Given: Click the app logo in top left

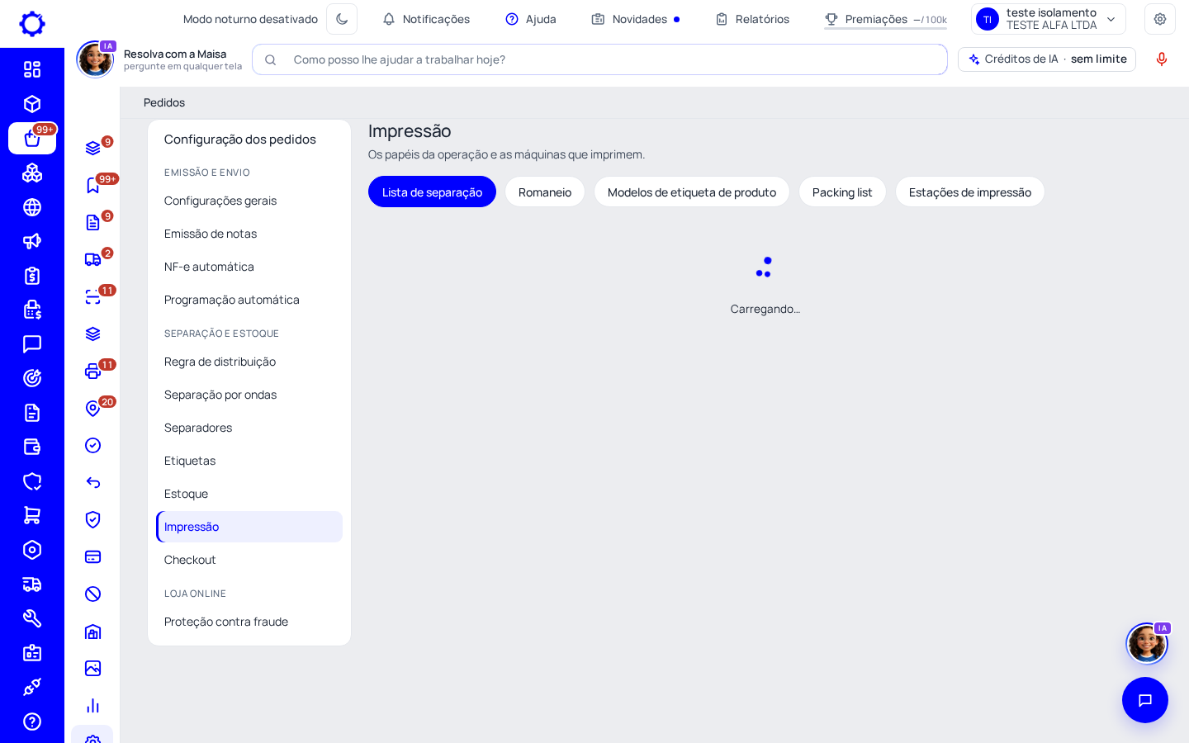Looking at the screenshot, I should coord(32,24).
